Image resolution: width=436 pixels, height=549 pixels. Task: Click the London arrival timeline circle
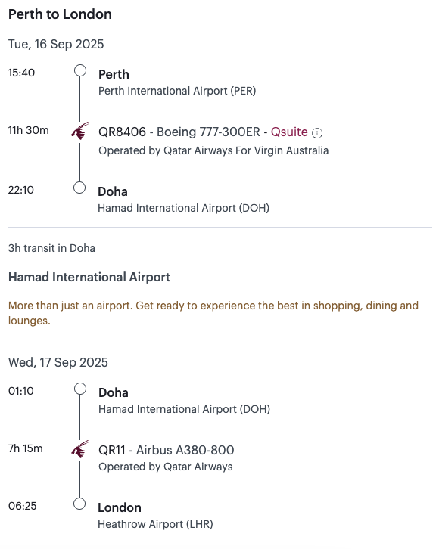(79, 504)
